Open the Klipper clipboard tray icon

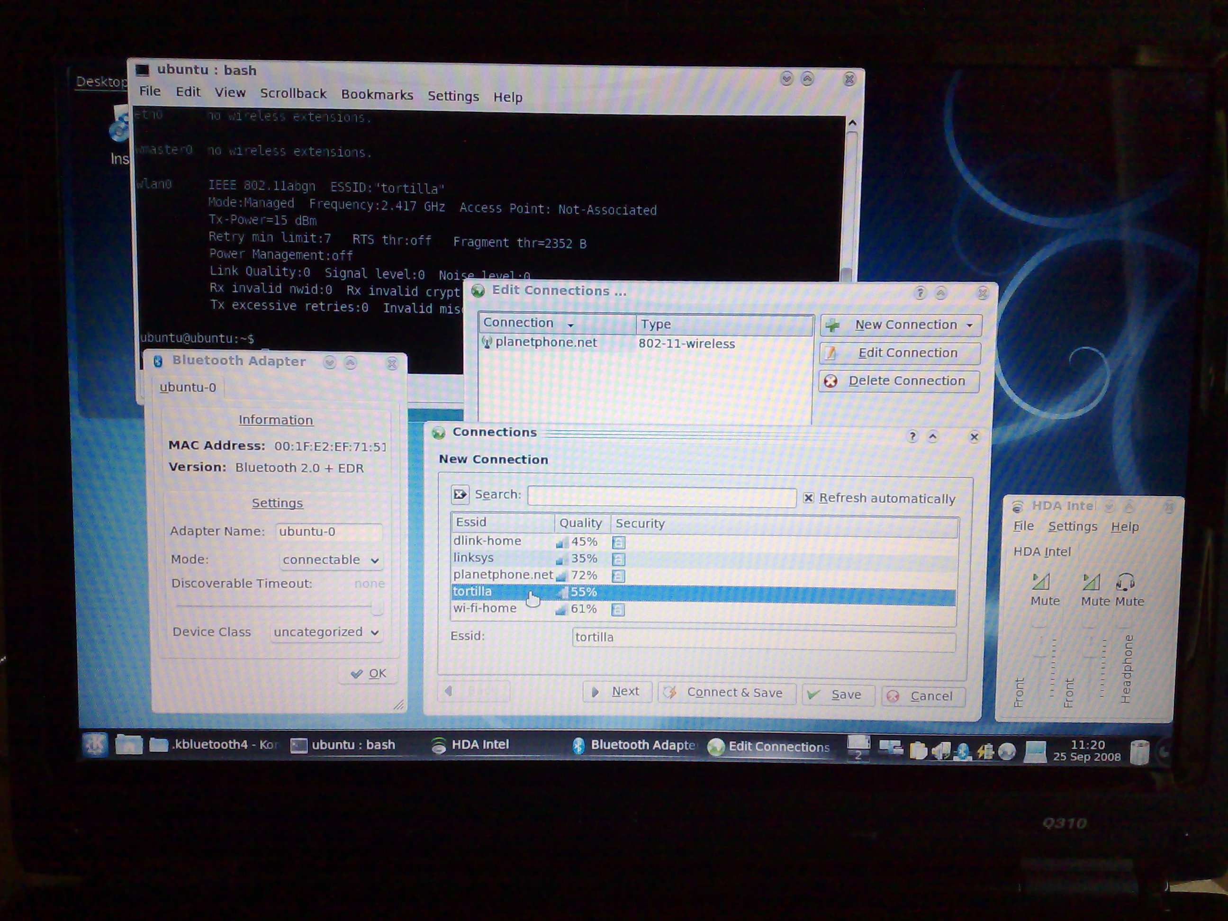pos(918,750)
